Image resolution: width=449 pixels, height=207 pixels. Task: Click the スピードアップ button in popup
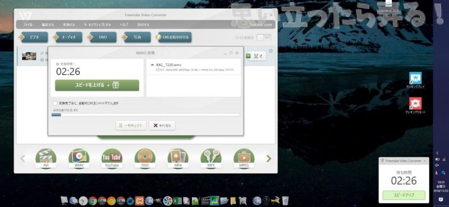point(404,196)
